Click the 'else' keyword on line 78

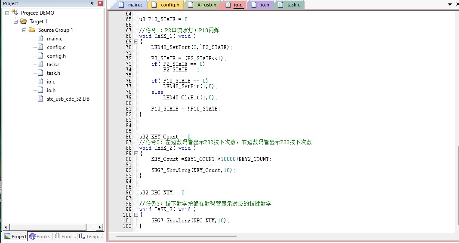point(157,92)
